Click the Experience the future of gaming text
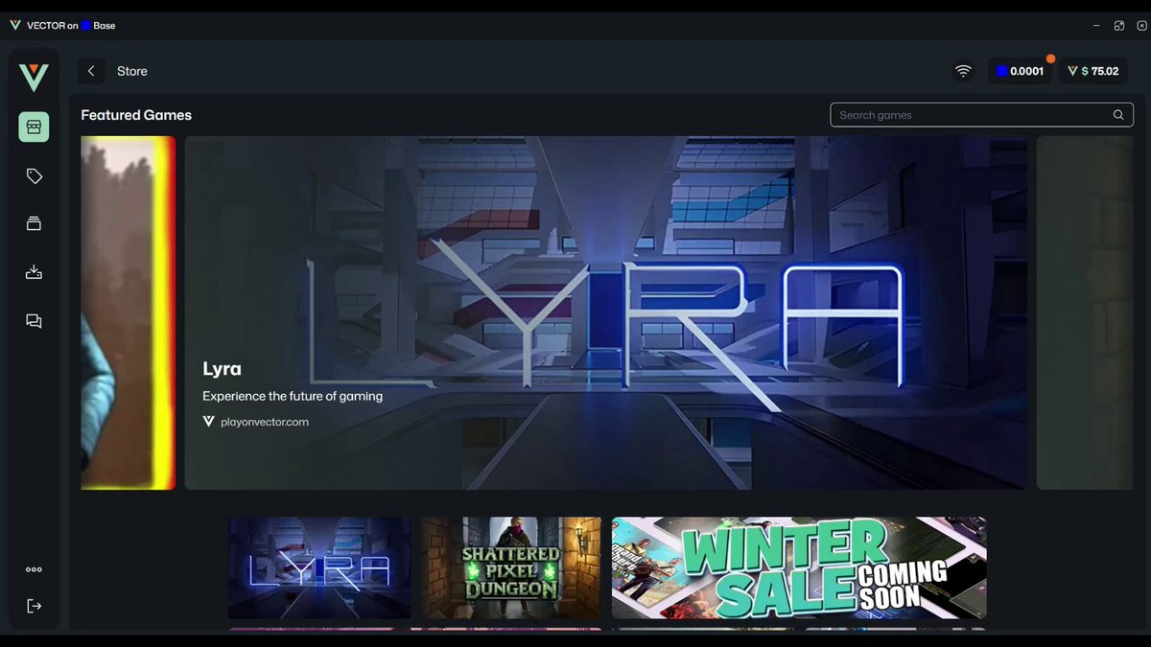This screenshot has height=647, width=1151. point(293,396)
